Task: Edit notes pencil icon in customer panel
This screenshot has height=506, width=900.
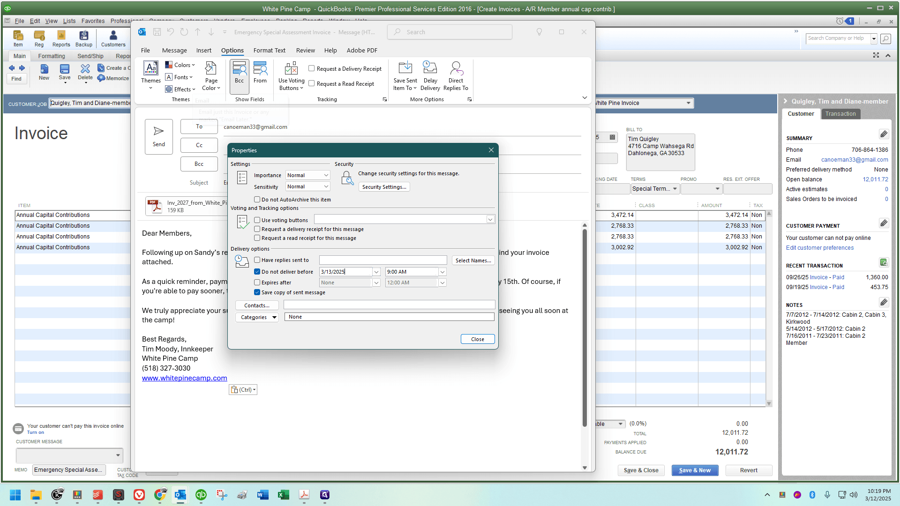Action: (x=884, y=302)
